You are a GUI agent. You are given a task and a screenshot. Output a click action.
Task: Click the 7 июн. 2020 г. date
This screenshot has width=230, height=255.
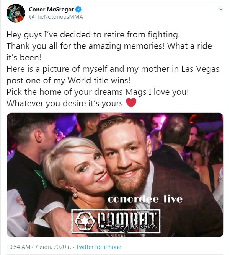pyautogui.click(x=53, y=247)
